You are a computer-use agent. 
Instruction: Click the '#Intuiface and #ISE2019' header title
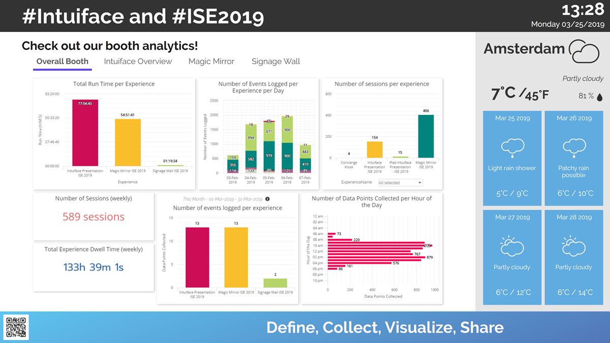[143, 17]
